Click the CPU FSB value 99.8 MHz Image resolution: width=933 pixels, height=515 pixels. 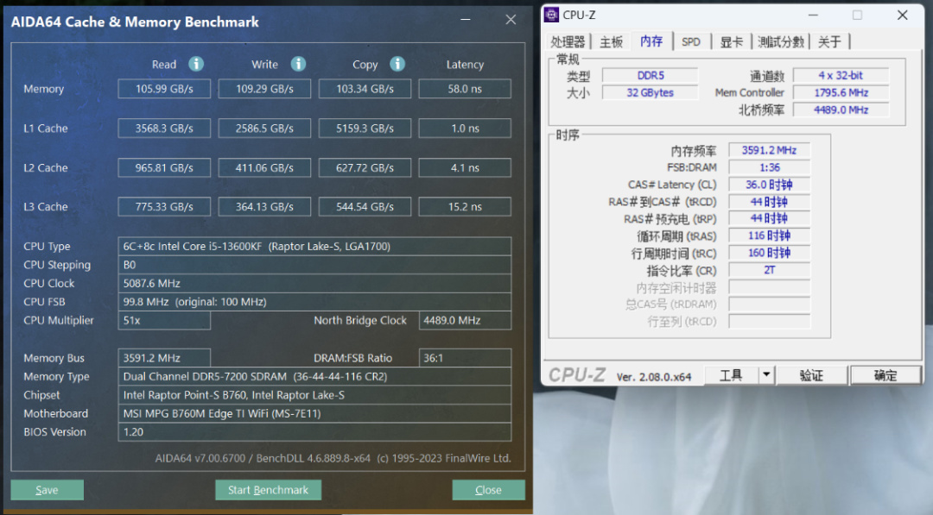pos(314,302)
